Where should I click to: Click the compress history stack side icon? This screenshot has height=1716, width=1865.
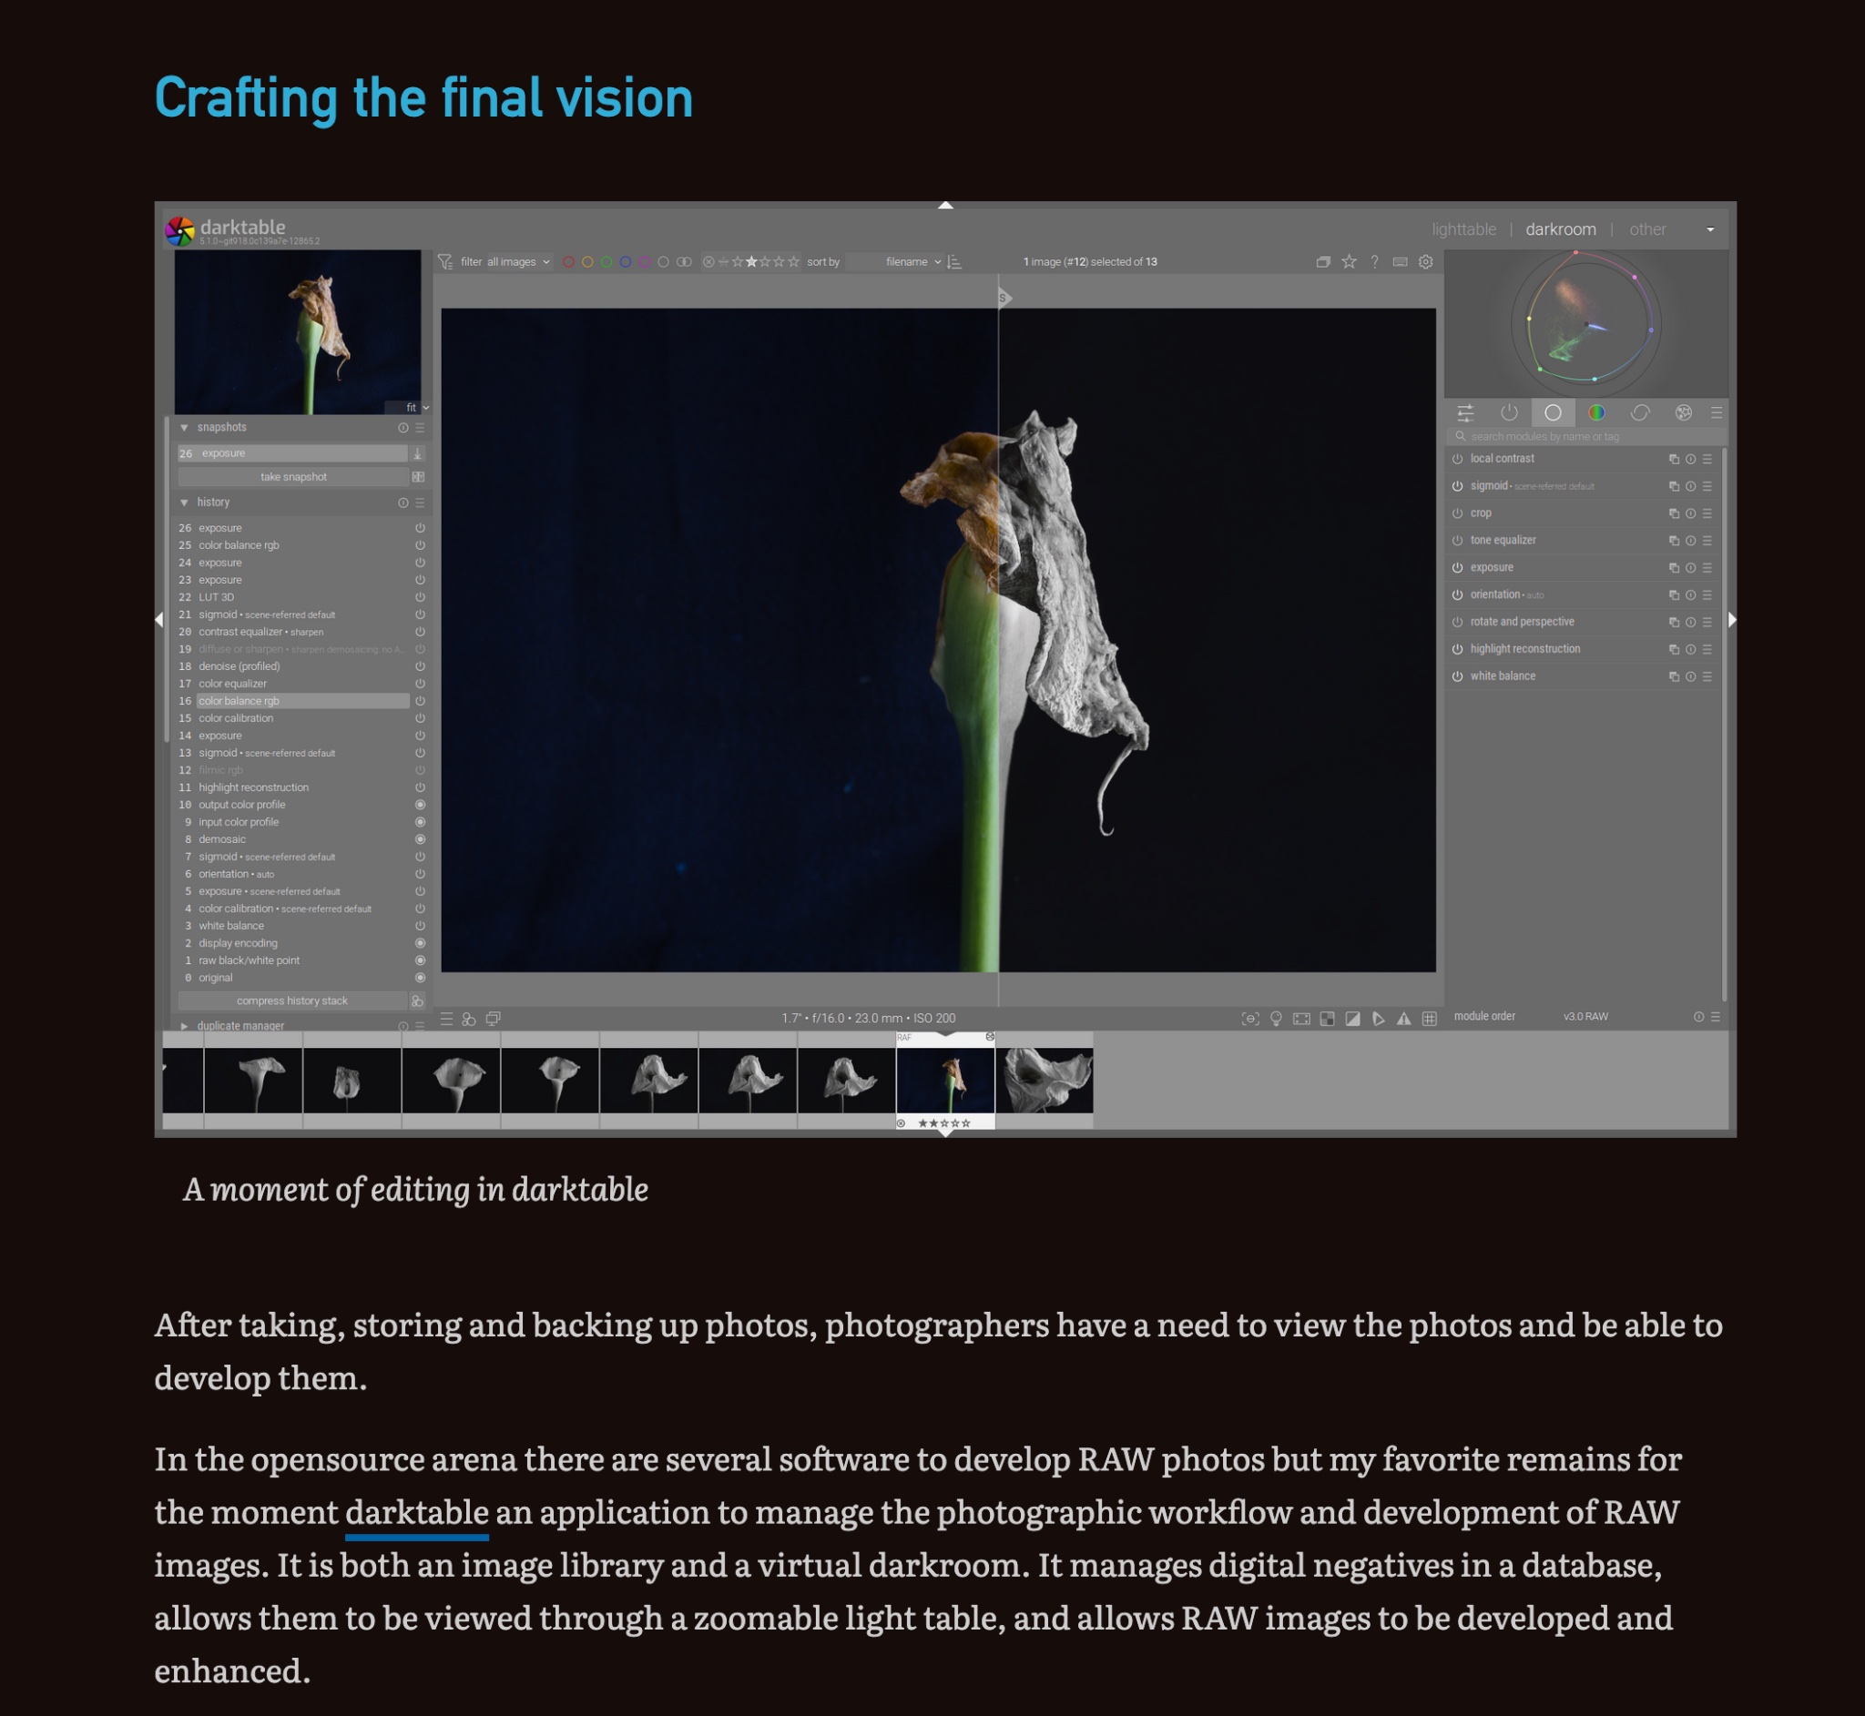tap(418, 1001)
